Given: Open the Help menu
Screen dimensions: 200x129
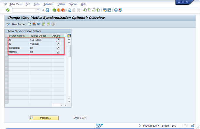Looking at the screenshot, I should tap(84, 4).
